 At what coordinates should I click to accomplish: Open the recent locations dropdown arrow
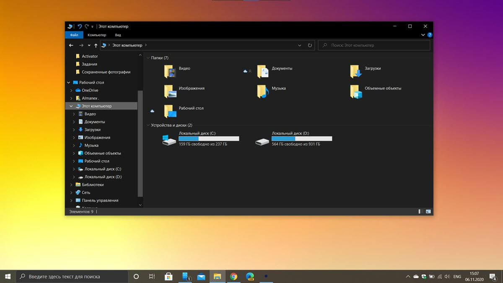click(x=89, y=45)
